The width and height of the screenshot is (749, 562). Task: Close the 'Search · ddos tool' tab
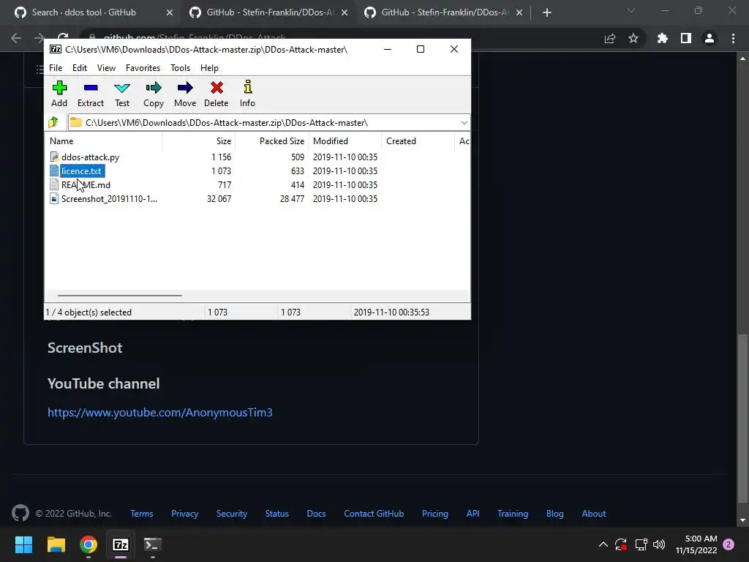coord(170,12)
